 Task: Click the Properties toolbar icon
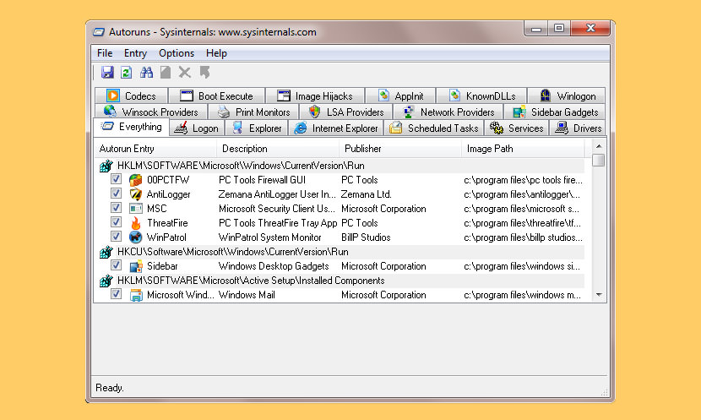point(166,72)
